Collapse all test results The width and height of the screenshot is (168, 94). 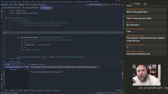click(x=19, y=64)
